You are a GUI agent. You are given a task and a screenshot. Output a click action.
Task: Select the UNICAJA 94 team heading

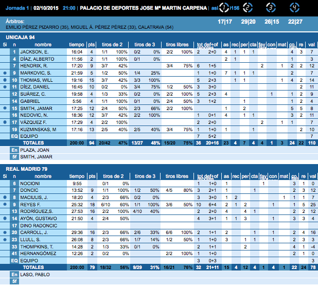point(21,38)
